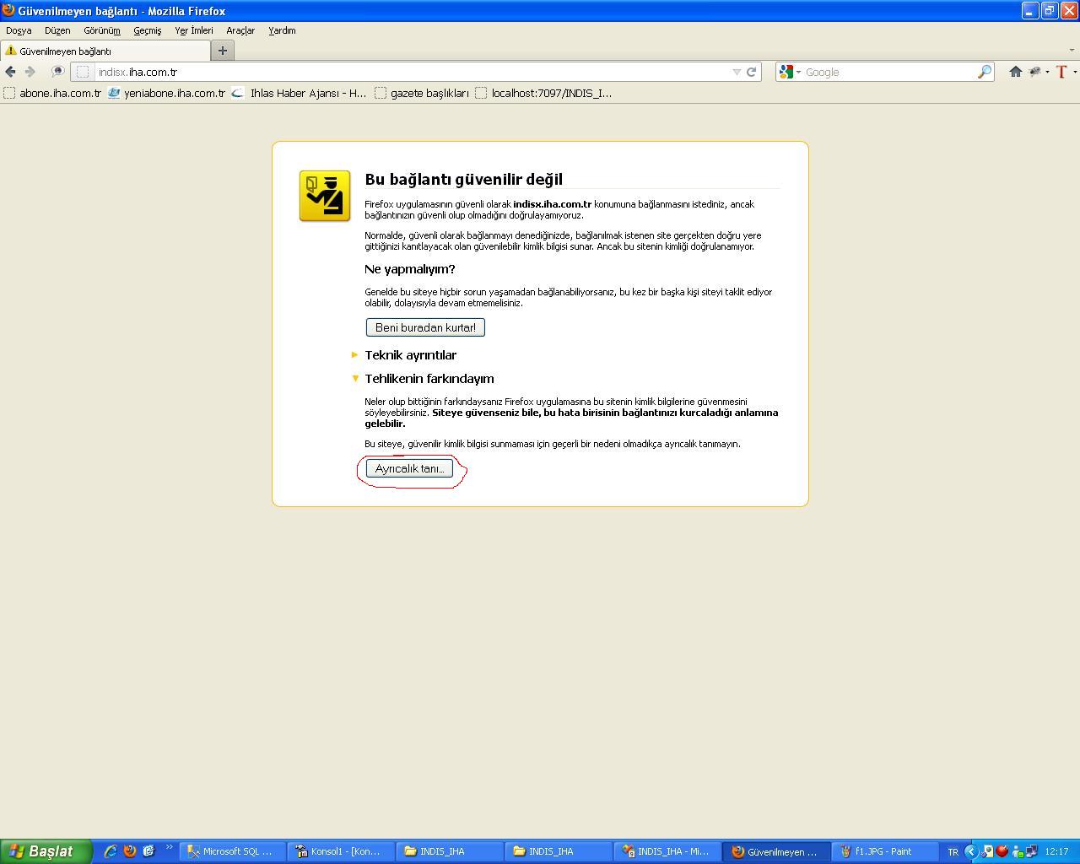Open the Geçmiş menu
1080x864 pixels.
(147, 30)
